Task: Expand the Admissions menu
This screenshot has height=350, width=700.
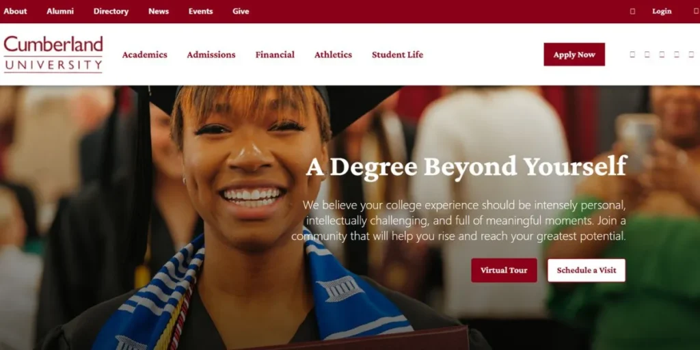Action: (211, 55)
